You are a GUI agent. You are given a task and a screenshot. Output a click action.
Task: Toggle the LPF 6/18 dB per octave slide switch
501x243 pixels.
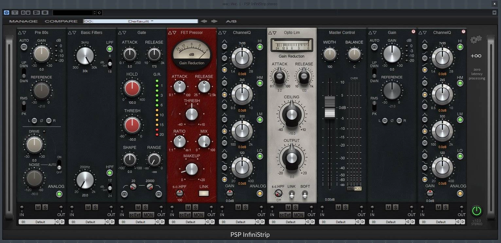(110, 64)
